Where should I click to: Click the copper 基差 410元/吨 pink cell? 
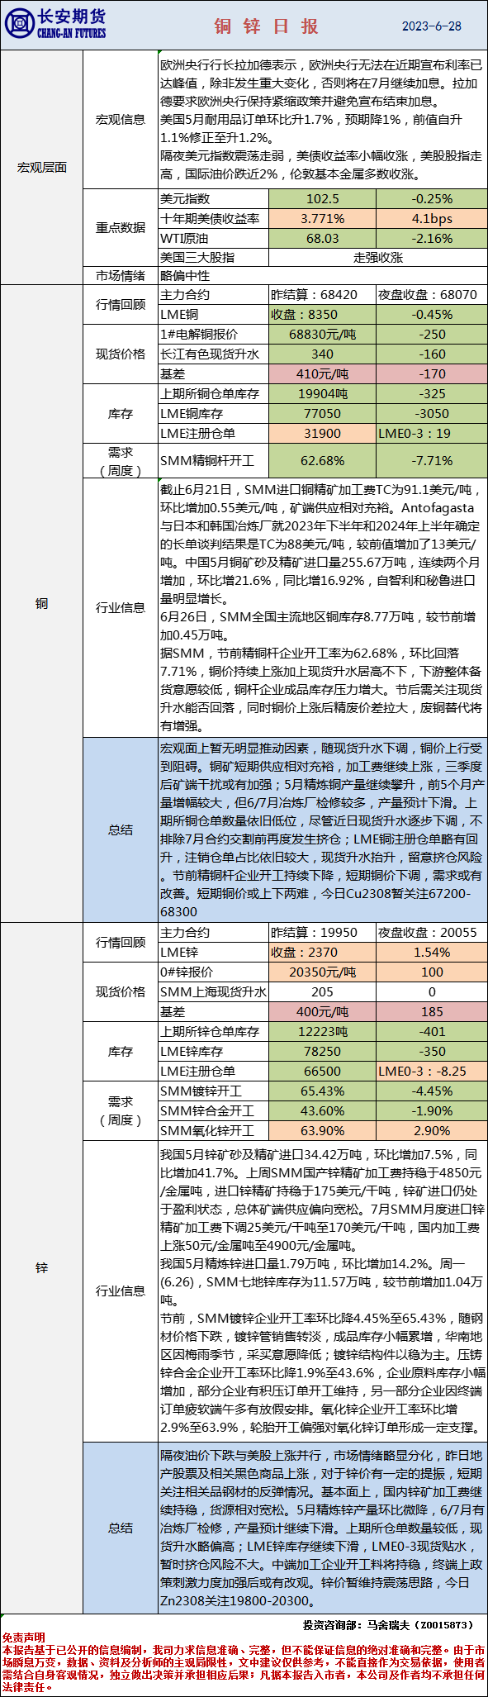point(322,373)
